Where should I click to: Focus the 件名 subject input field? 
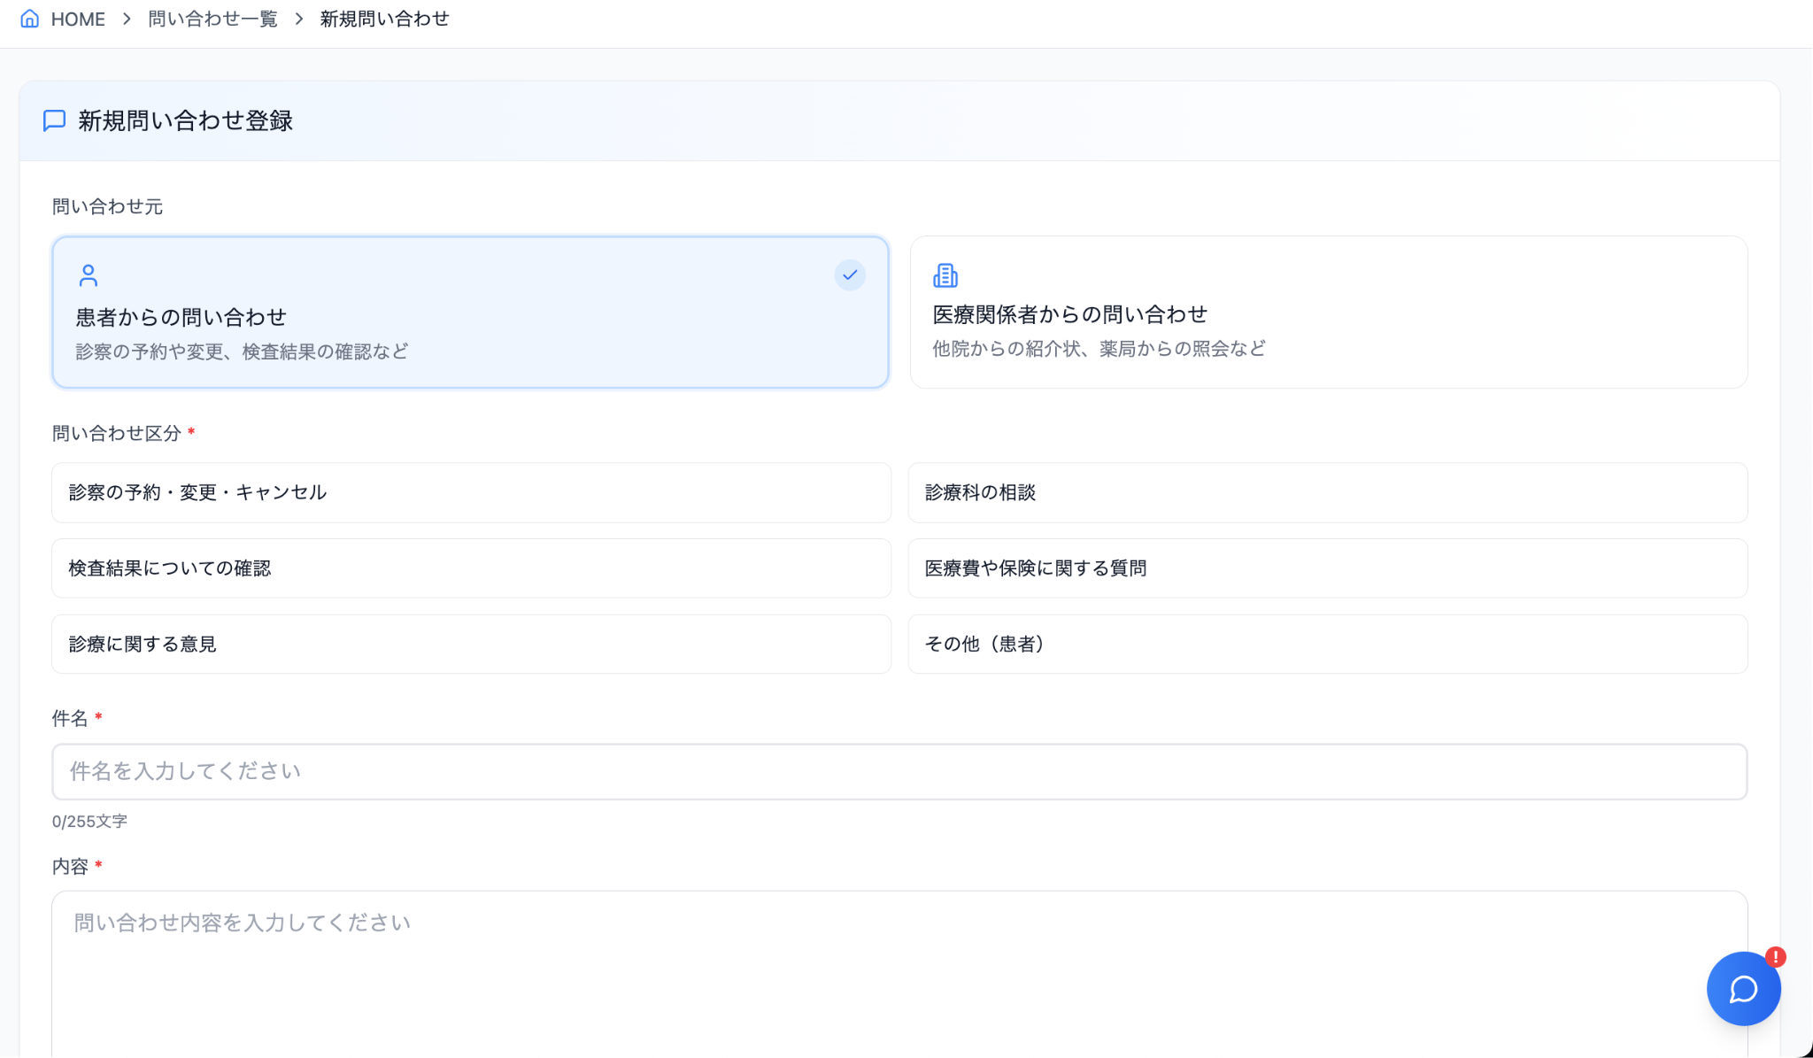(x=899, y=771)
